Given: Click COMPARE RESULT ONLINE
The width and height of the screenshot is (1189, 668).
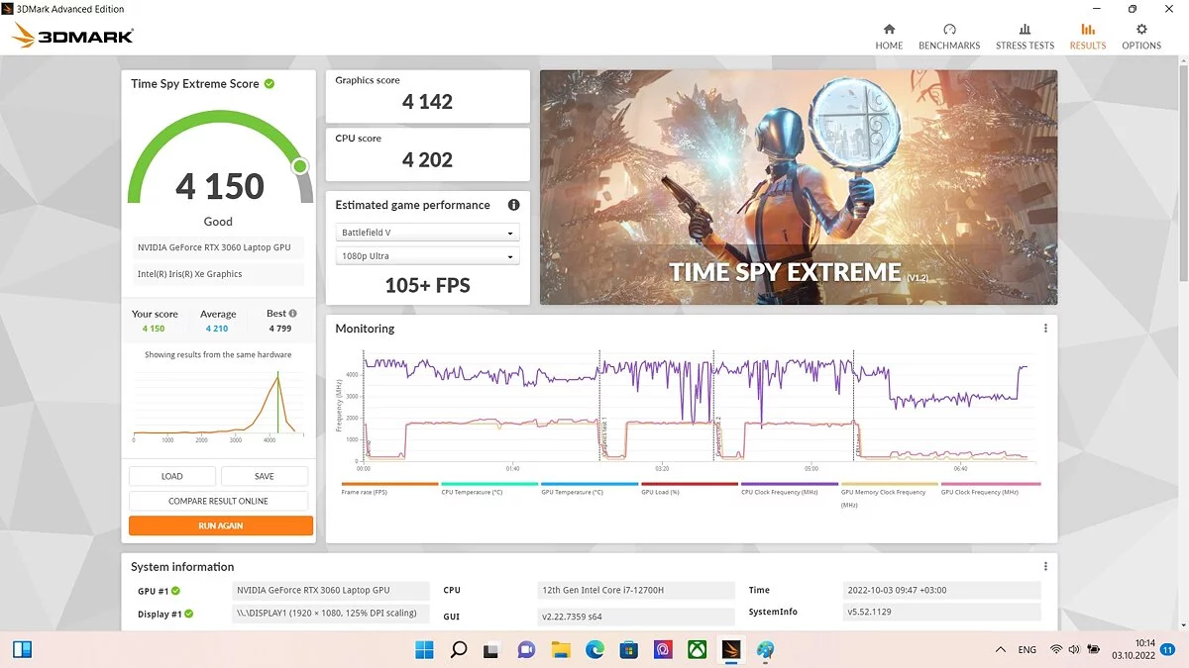Looking at the screenshot, I should tap(219, 501).
